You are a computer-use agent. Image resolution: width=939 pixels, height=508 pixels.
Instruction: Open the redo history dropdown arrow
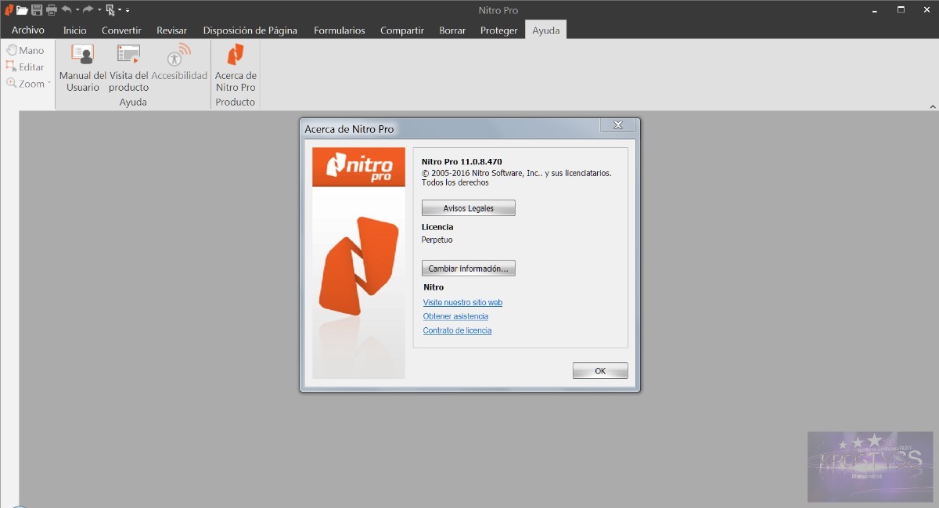point(99,10)
